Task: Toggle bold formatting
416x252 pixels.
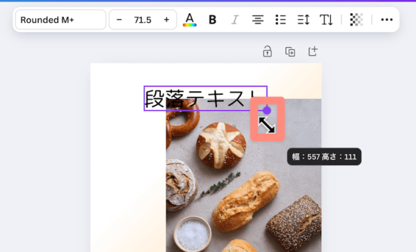Action: [x=212, y=19]
